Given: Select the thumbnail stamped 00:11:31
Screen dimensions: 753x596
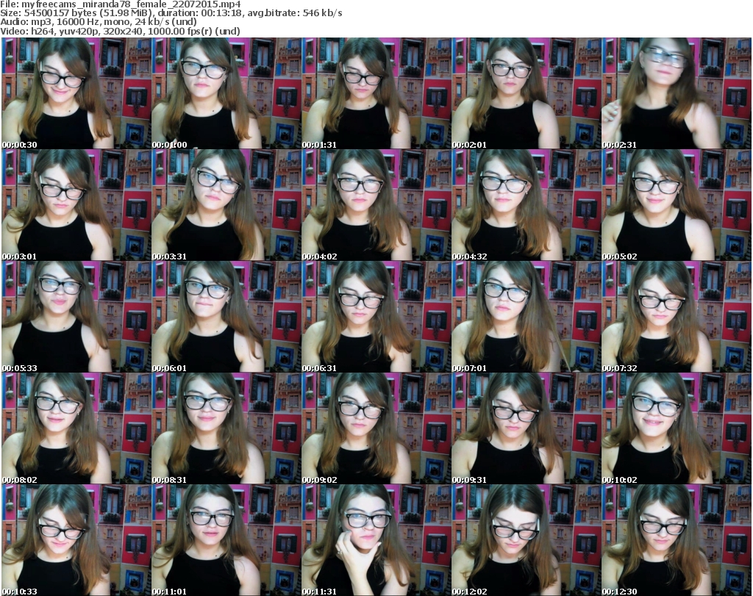Looking at the screenshot, I should [x=376, y=540].
